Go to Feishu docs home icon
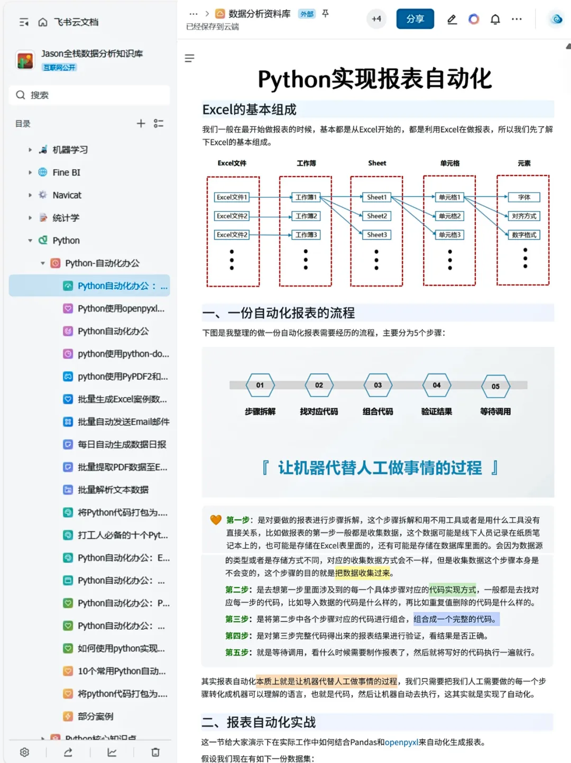Screen dimensions: 571x763 tap(43, 22)
